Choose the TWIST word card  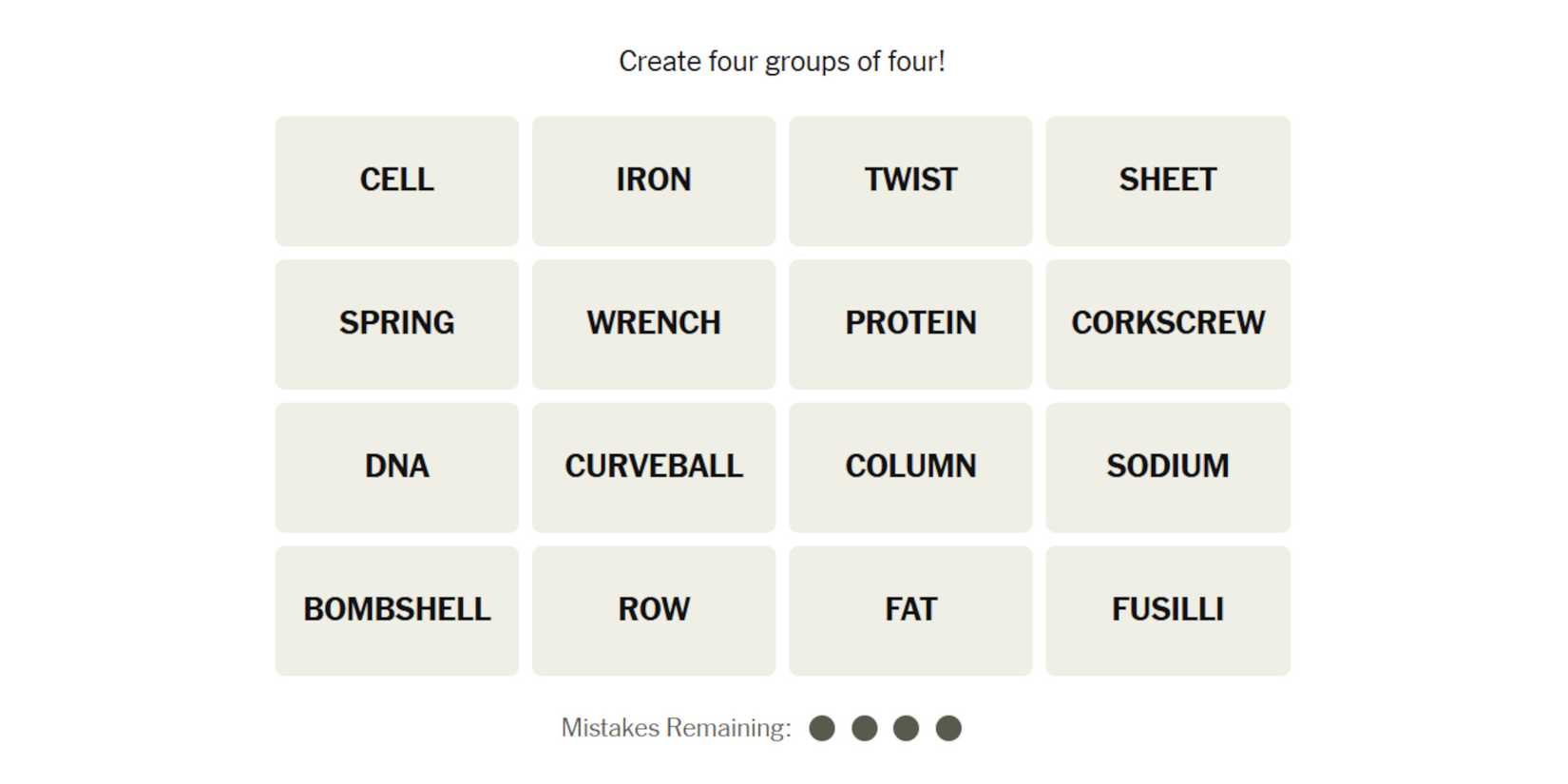(910, 181)
